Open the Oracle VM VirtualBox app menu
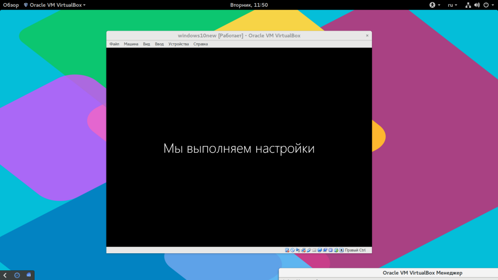 pyautogui.click(x=54, y=5)
